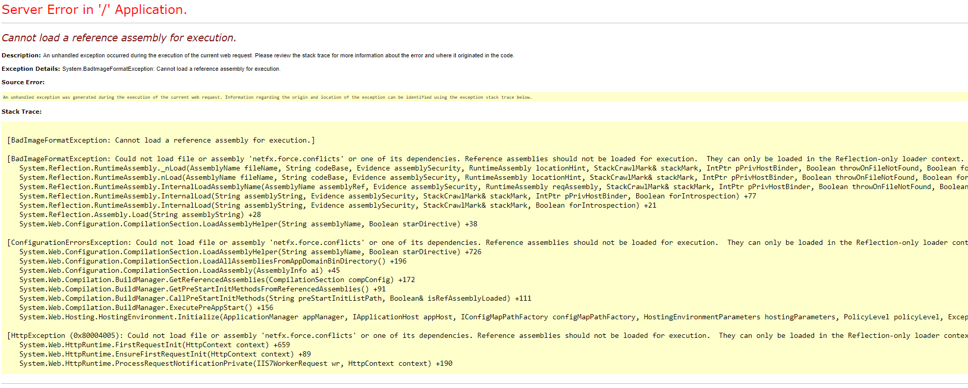Click the 'Exception Details:' label
968x388 pixels.
click(31, 69)
